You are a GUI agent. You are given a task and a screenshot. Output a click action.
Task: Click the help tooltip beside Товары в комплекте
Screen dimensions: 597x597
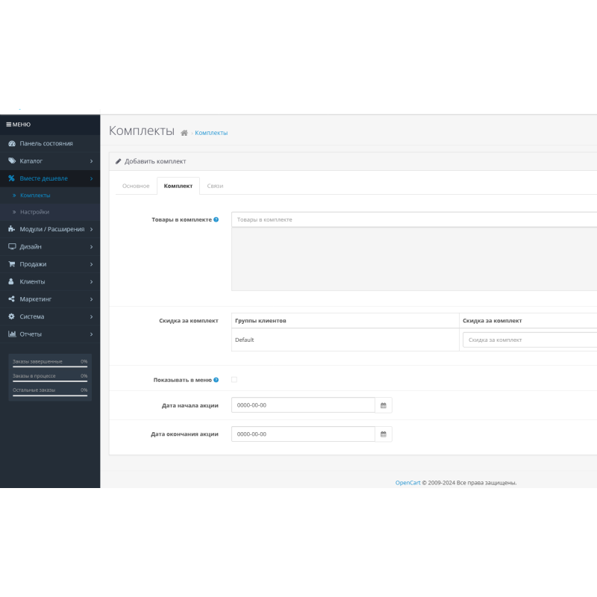(216, 219)
